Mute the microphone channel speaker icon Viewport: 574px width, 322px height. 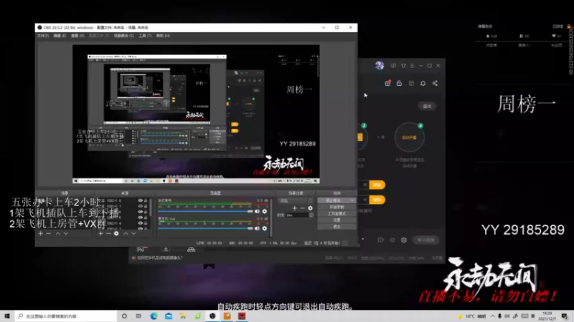pyautogui.click(x=257, y=228)
